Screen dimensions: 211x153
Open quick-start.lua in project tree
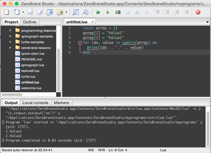click(x=32, y=54)
